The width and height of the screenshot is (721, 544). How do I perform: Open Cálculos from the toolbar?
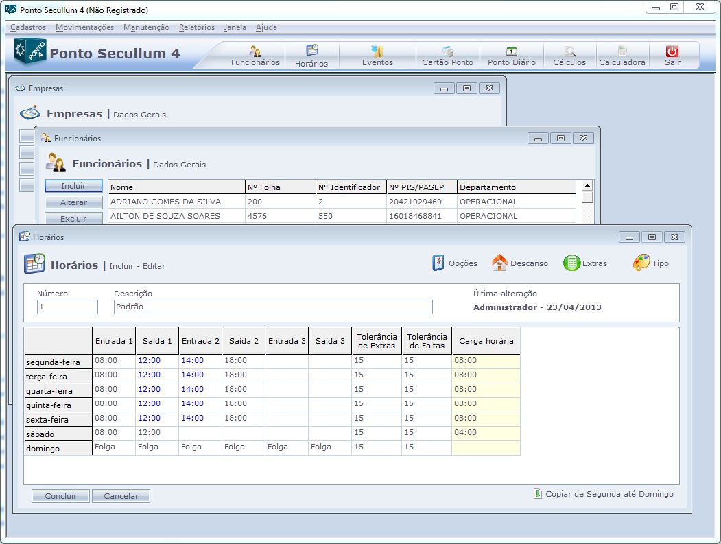coord(569,56)
